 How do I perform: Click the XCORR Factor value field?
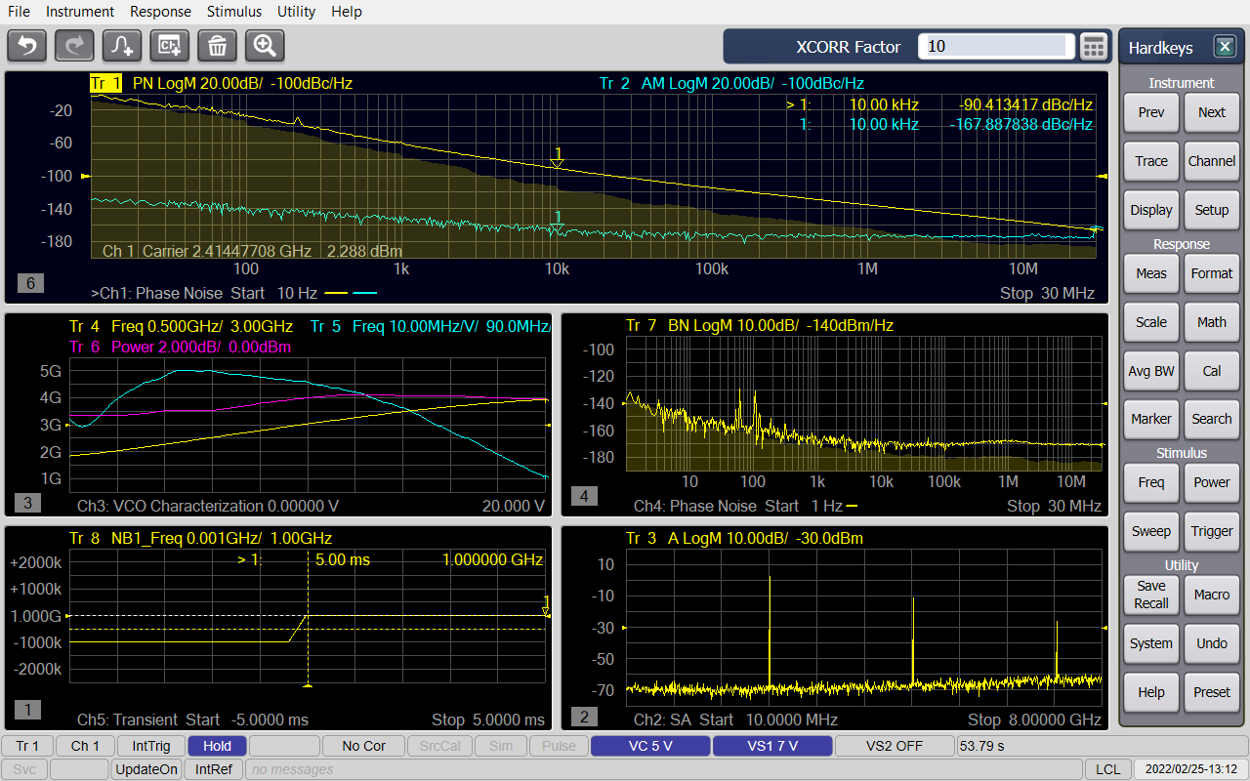pos(995,46)
